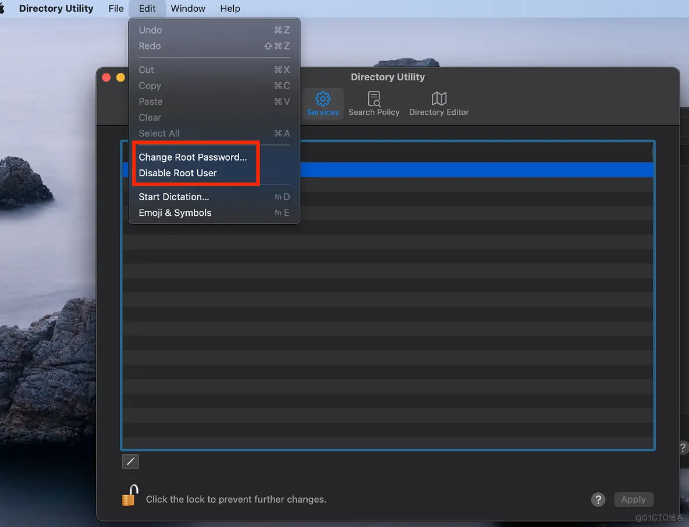Click the pencil edit button below the list
The height and width of the screenshot is (527, 689).
[x=130, y=462]
